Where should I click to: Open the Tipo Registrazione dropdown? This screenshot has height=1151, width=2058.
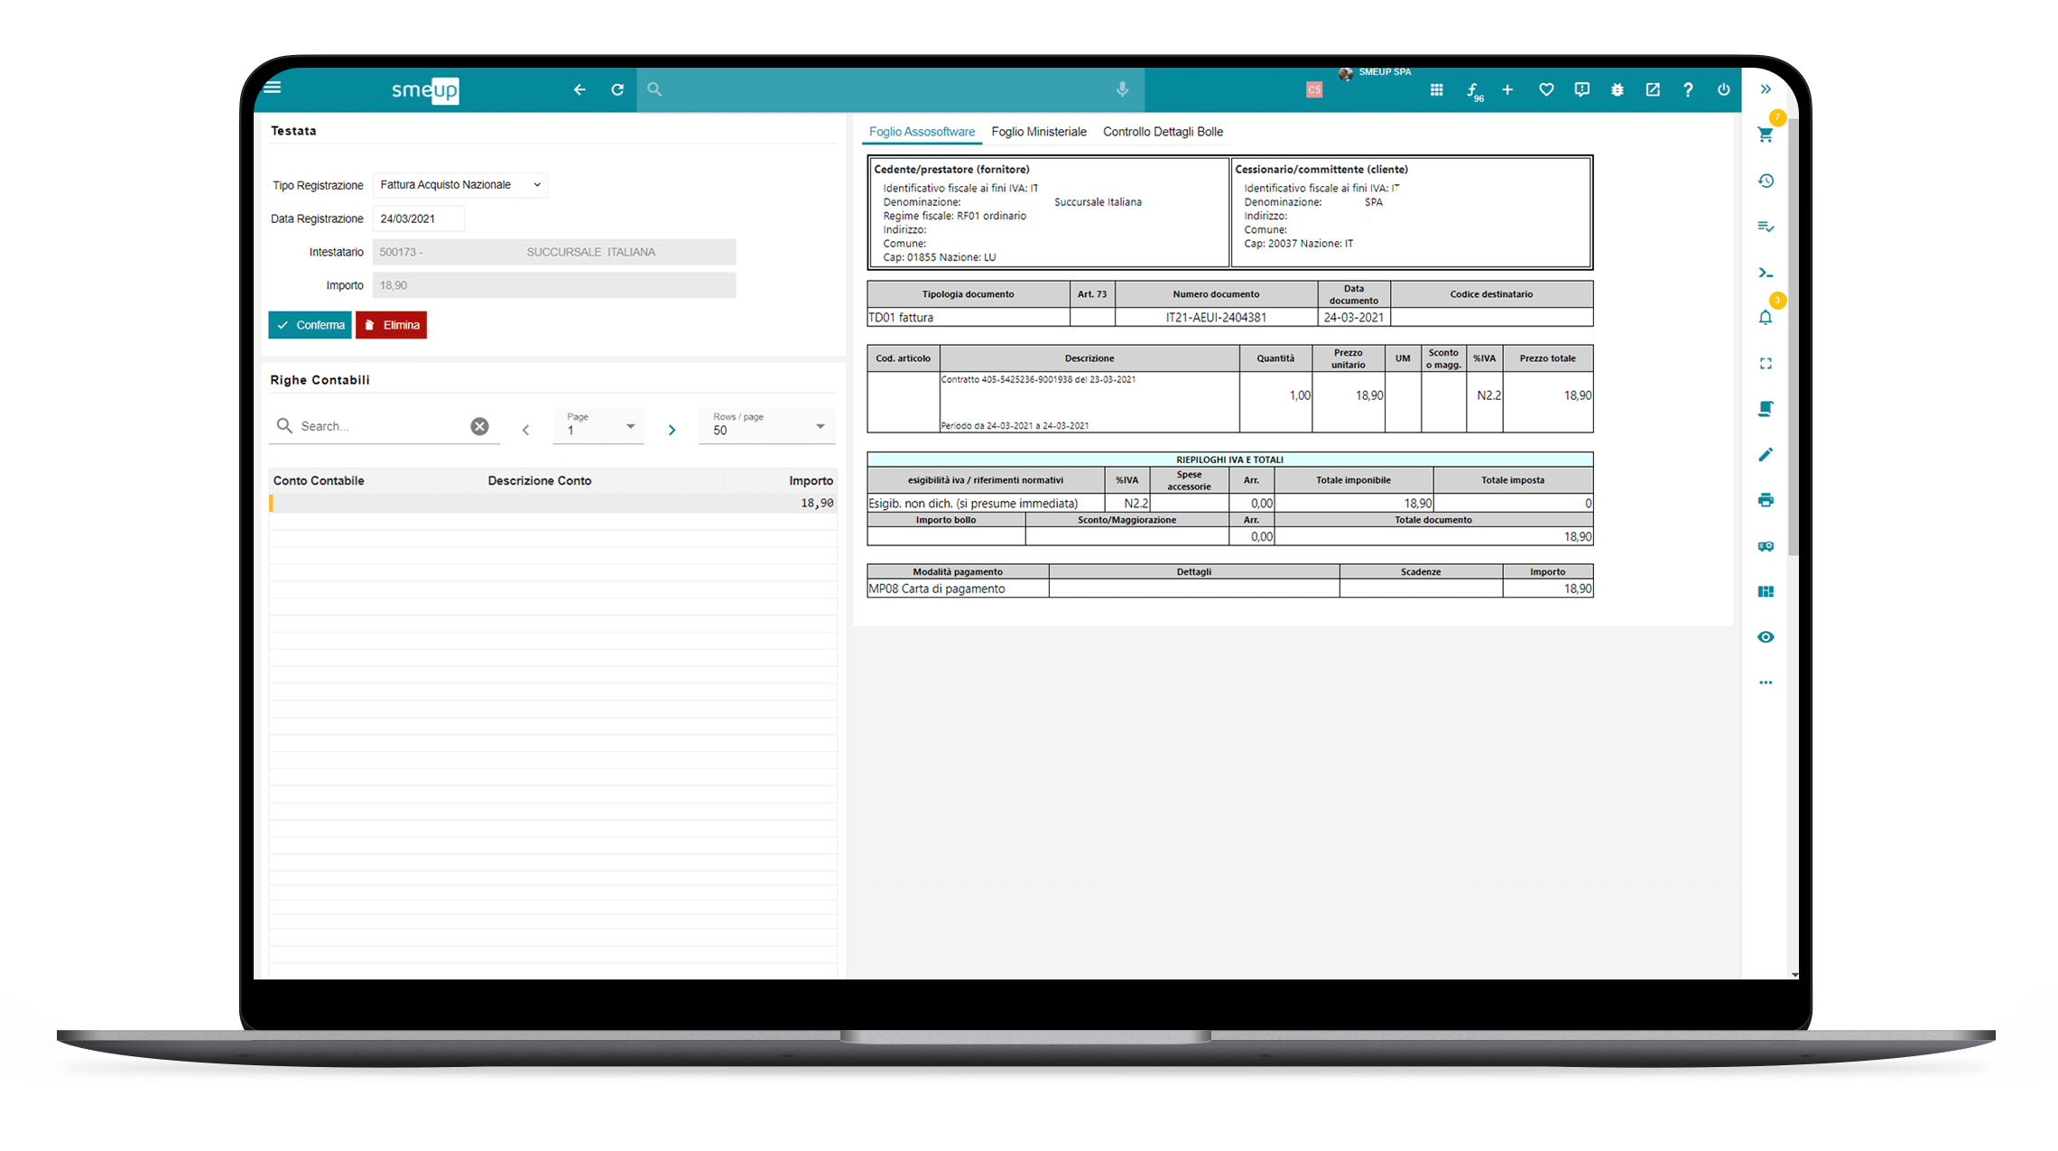pyautogui.click(x=459, y=185)
